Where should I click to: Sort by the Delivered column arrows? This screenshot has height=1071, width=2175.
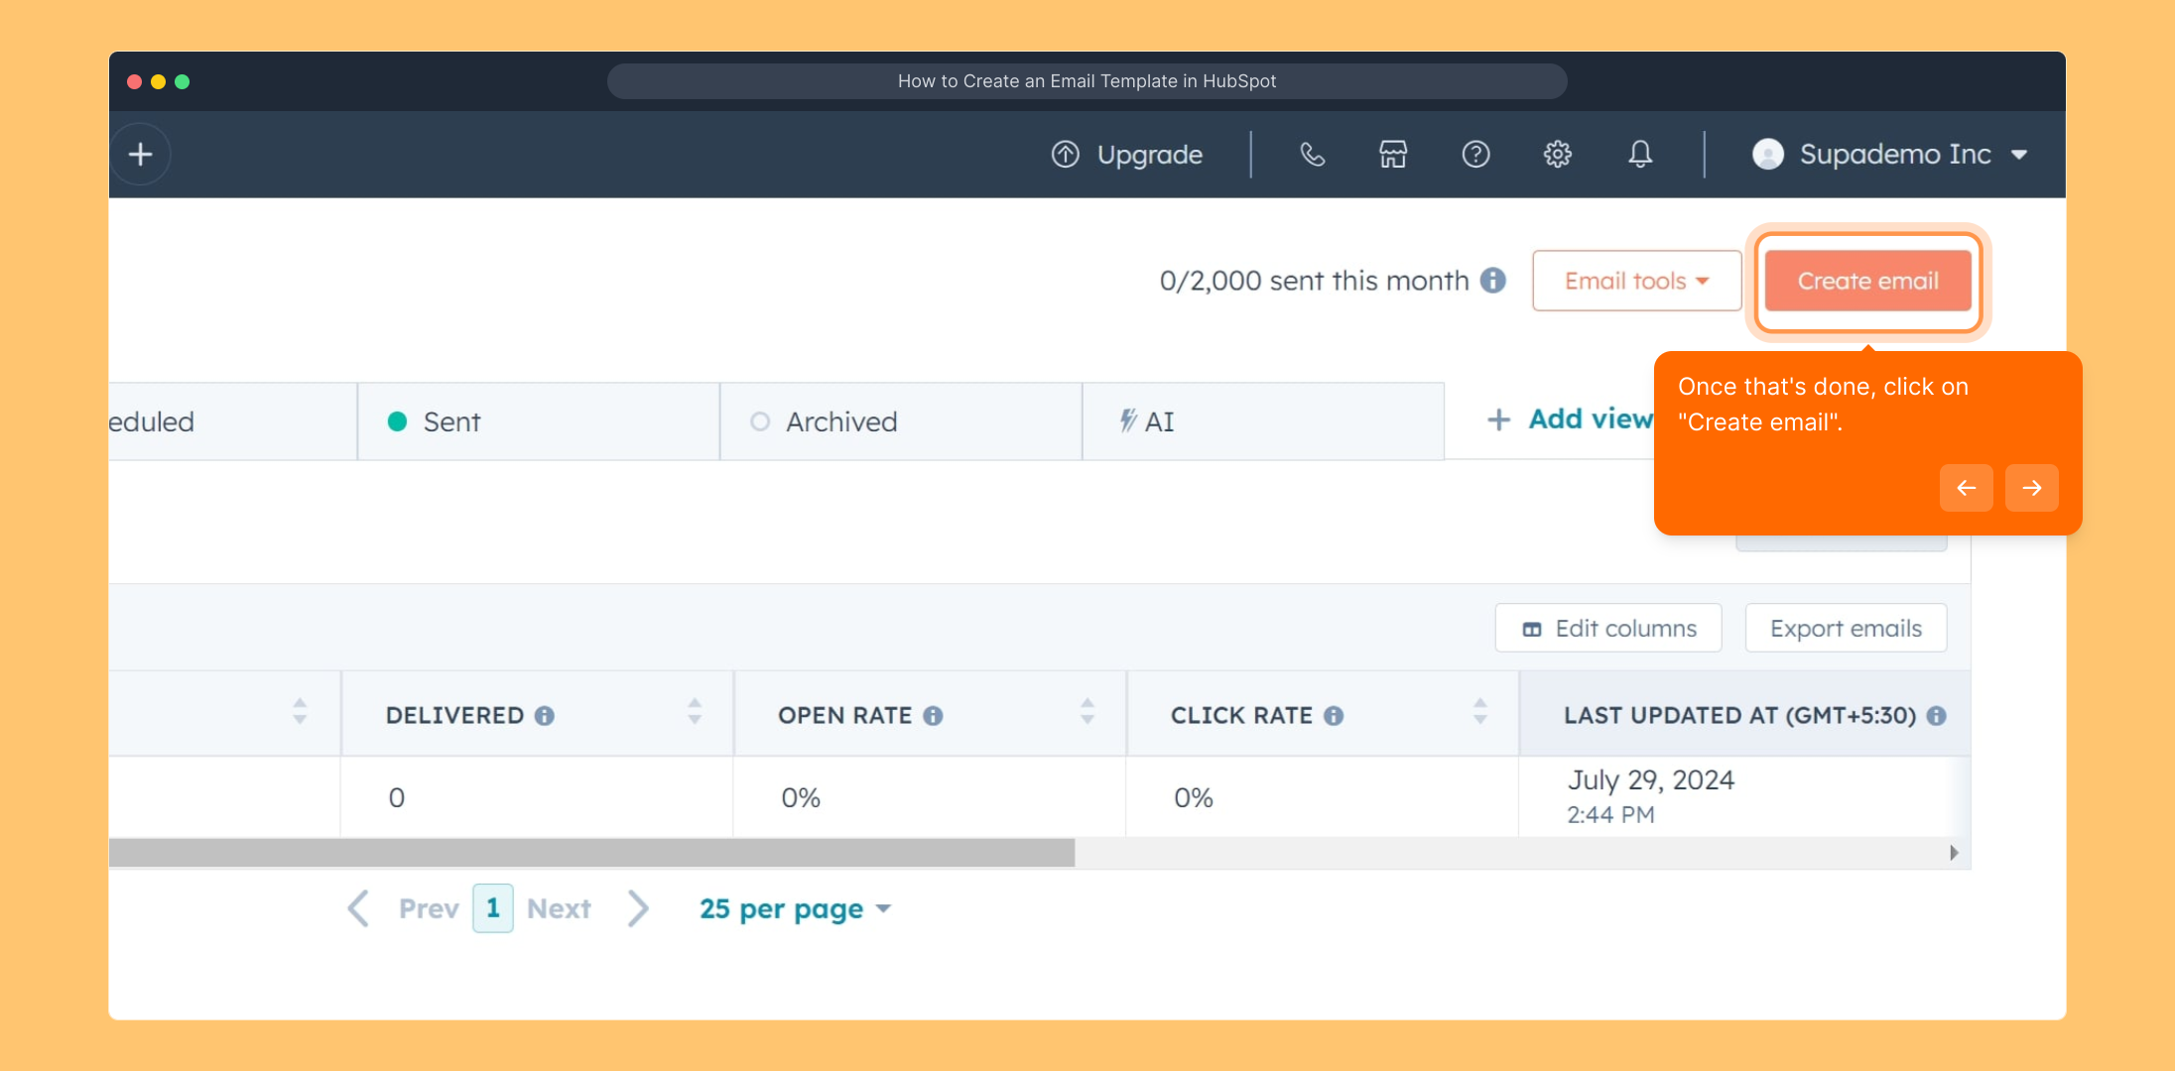[695, 711]
